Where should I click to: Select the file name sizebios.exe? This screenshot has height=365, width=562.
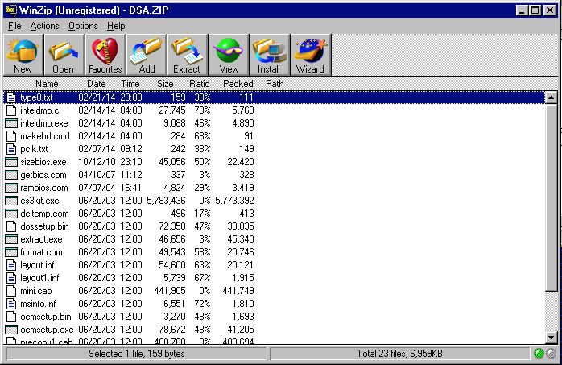click(43, 162)
